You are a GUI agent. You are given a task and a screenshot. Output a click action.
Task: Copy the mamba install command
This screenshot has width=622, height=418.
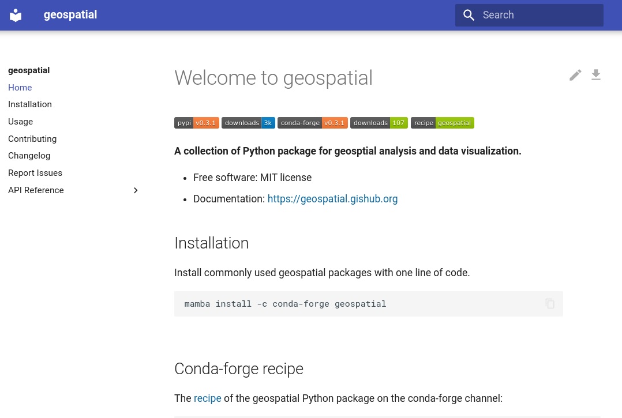pos(550,303)
